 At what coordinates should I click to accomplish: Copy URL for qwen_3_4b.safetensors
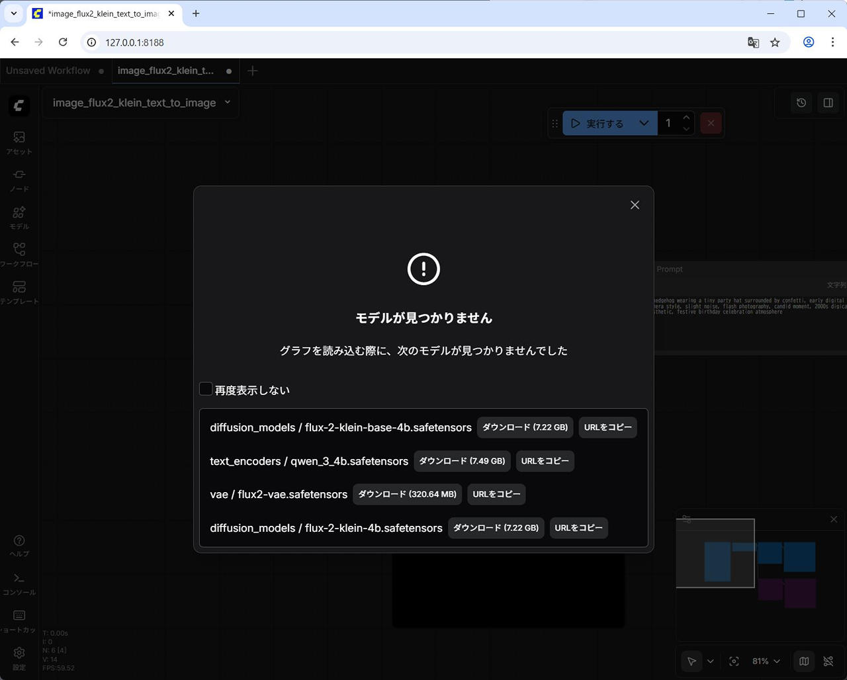[x=545, y=461]
